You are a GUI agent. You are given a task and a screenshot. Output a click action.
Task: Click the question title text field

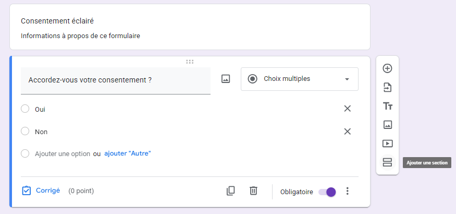click(116, 80)
